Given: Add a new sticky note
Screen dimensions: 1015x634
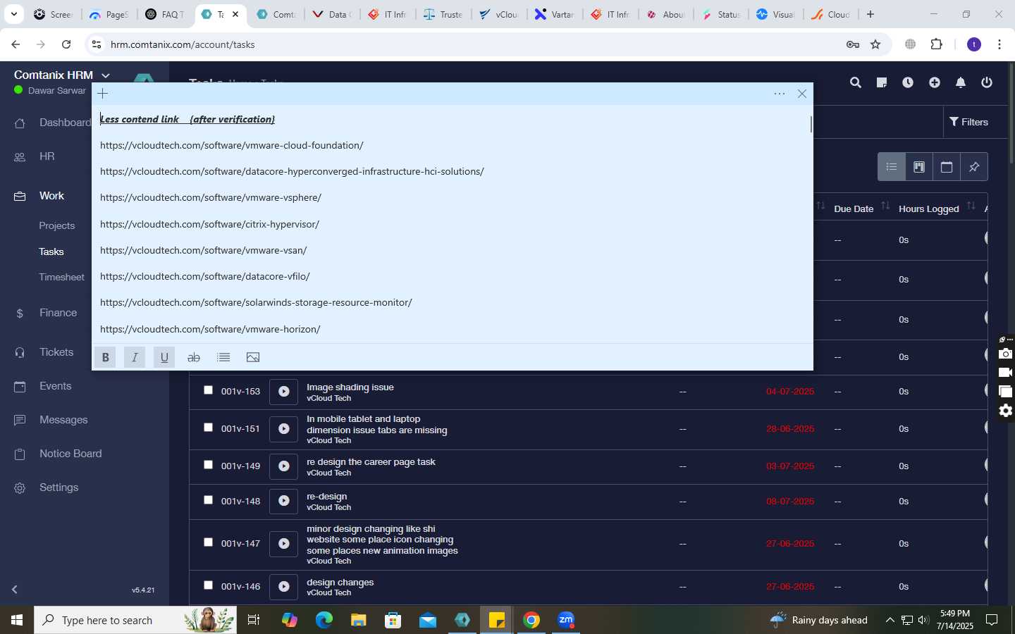Looking at the screenshot, I should pos(103,94).
